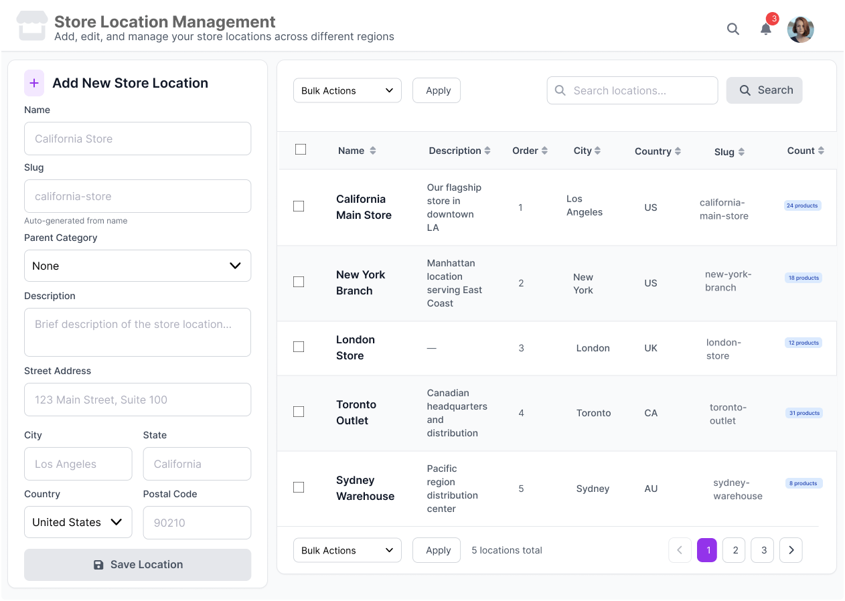Sort the table by the Name column arrows
The image size is (845, 601).
372,150
